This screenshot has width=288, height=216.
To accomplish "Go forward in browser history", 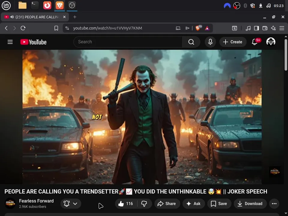I will point(14,28).
